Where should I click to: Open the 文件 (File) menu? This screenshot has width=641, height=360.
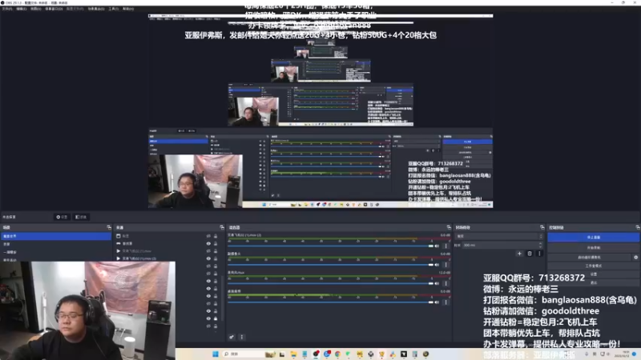click(x=7, y=9)
